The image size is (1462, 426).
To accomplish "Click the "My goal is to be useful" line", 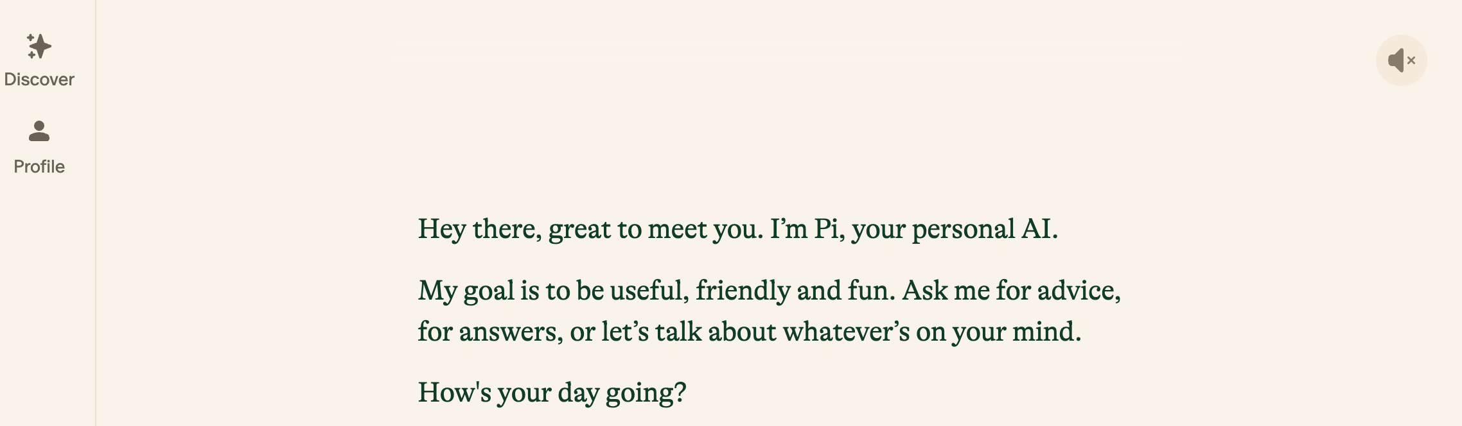I will tap(769, 291).
